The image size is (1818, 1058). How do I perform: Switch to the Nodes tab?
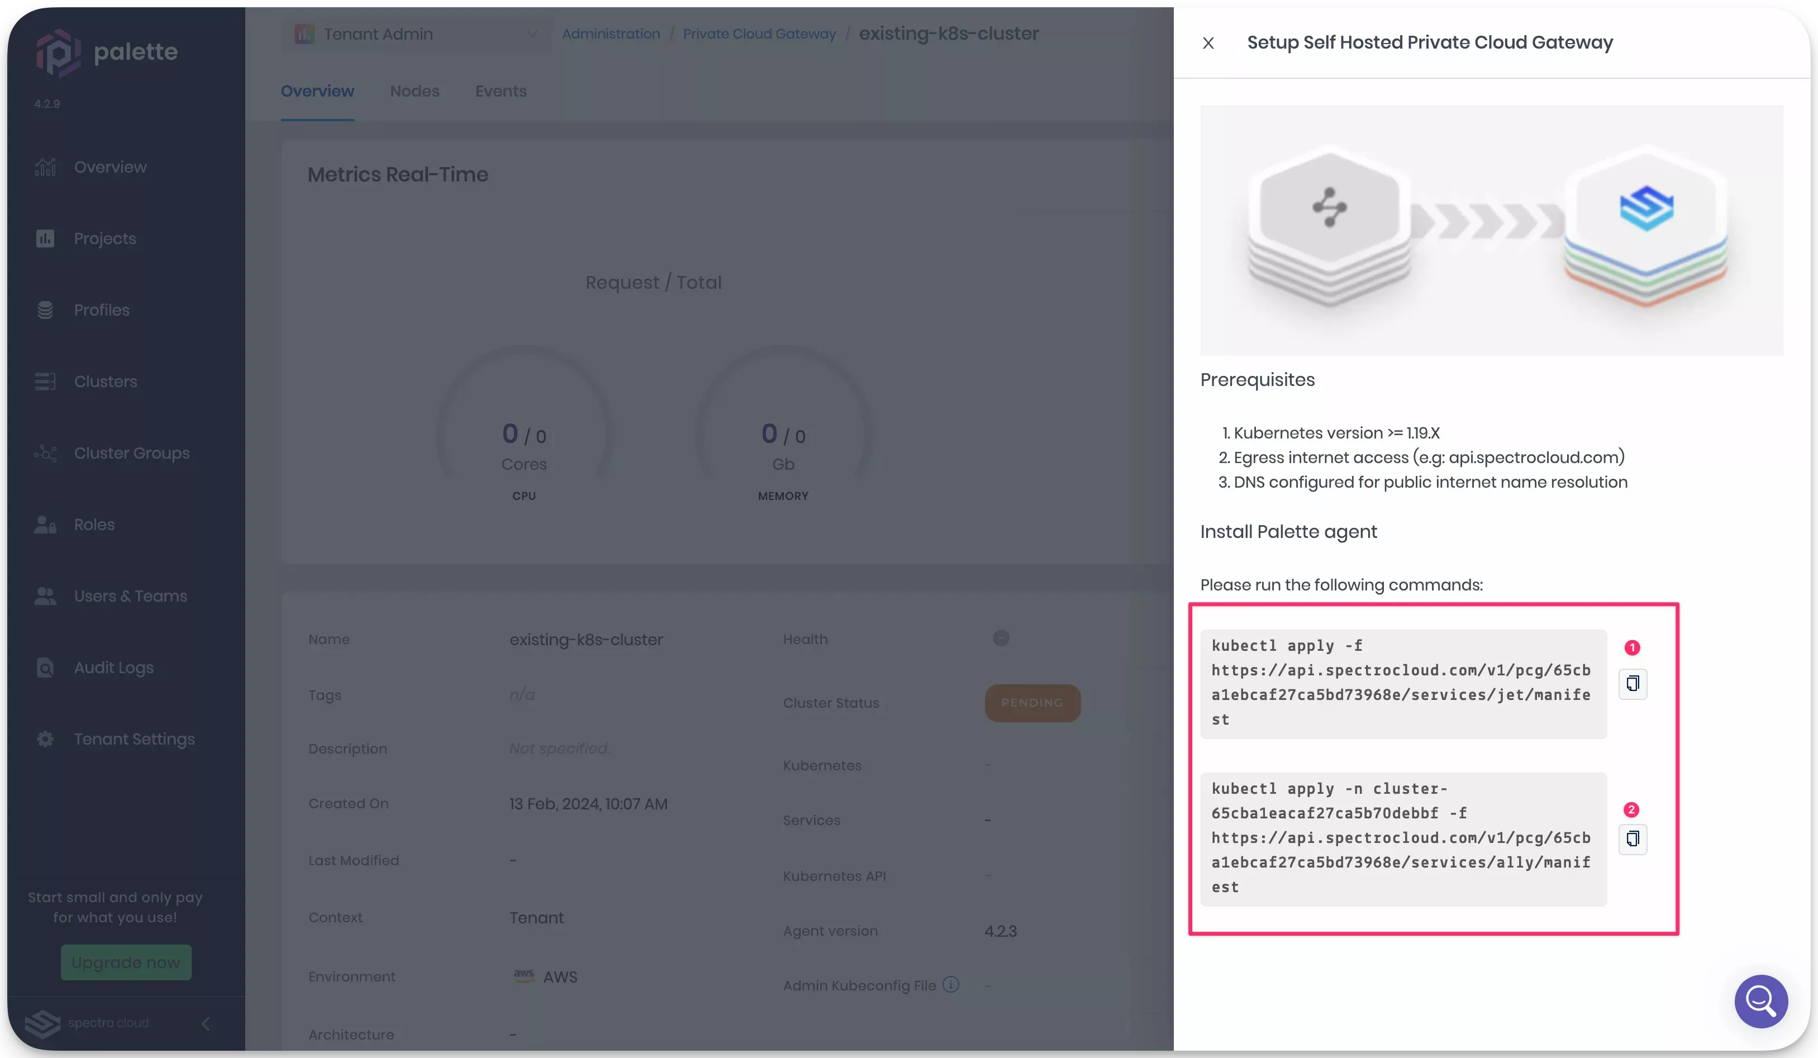413,90
